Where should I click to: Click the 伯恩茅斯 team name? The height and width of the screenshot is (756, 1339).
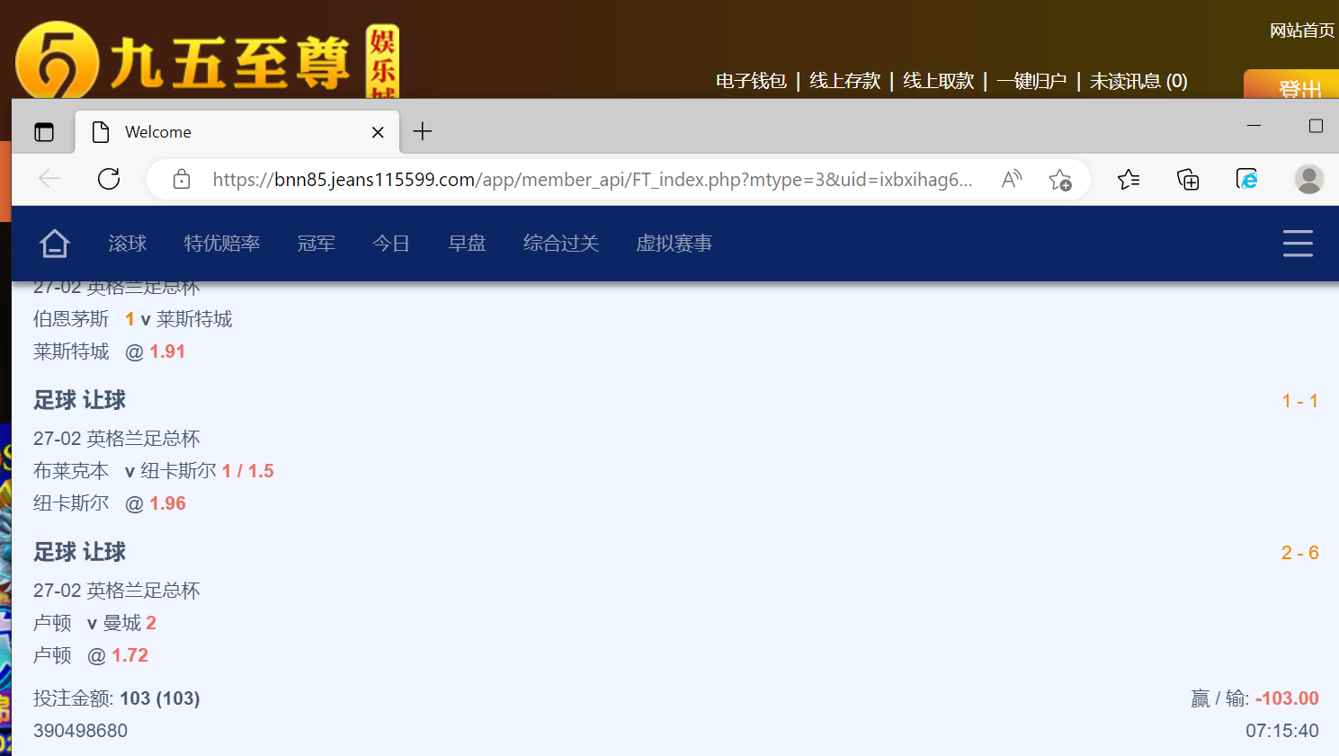click(x=71, y=319)
